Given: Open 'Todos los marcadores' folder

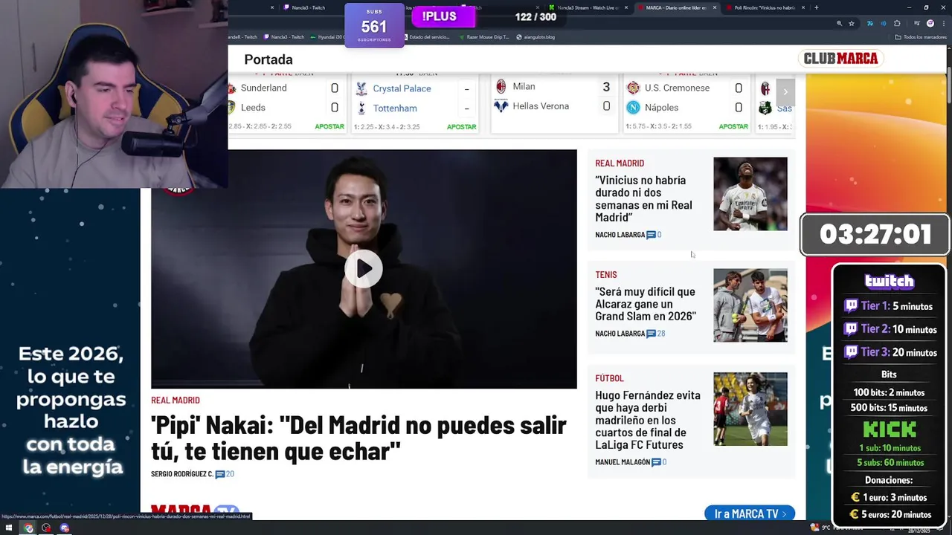Looking at the screenshot, I should [x=921, y=36].
